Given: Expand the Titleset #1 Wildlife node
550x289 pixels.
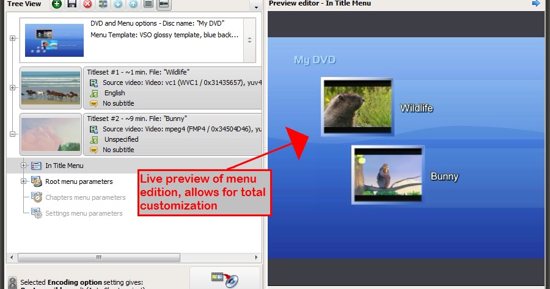Looking at the screenshot, I should coord(13,88).
